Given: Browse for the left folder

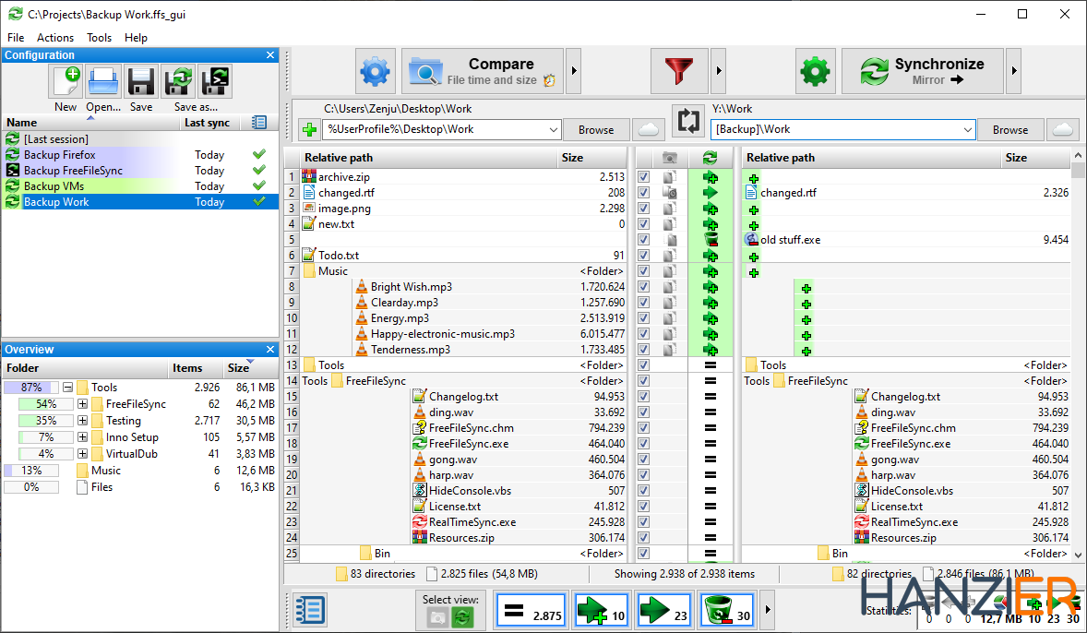Looking at the screenshot, I should [596, 130].
